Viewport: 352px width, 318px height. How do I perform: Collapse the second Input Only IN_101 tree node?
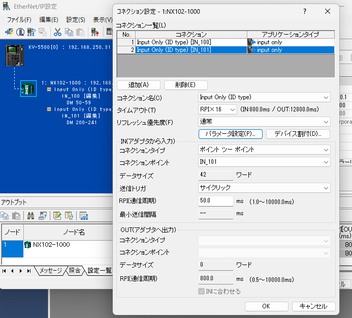click(x=49, y=109)
